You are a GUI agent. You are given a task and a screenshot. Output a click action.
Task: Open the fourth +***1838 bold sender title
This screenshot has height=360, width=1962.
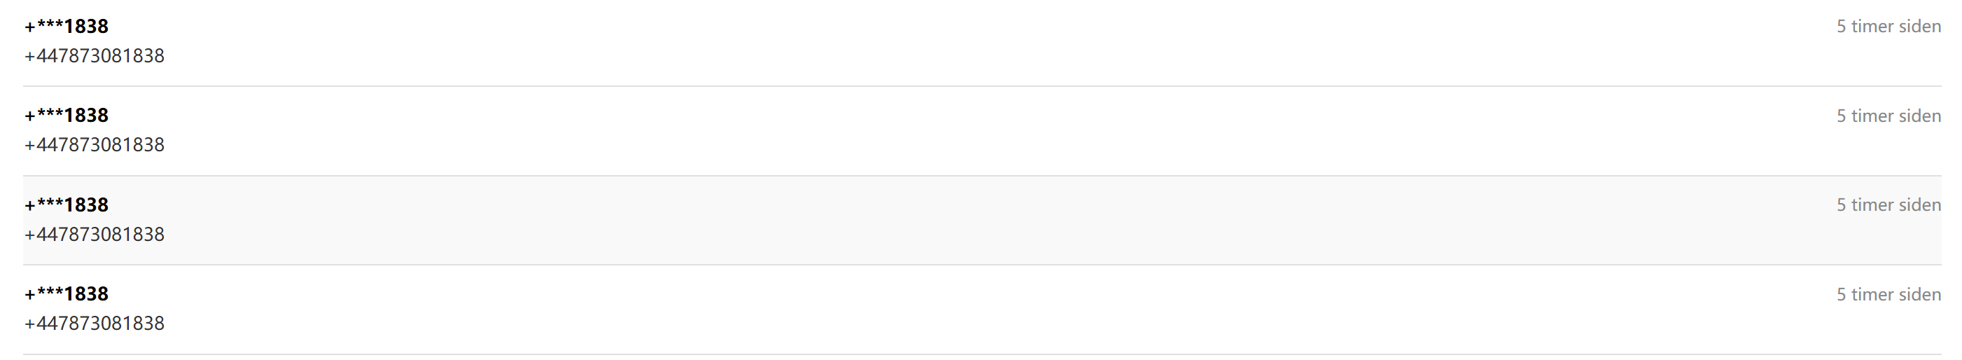click(67, 293)
